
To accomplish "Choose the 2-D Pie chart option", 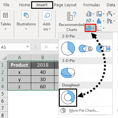I will pos(68,49).
